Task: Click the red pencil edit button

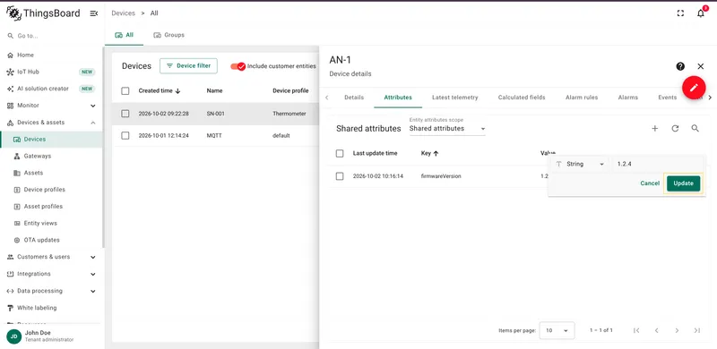Action: tap(694, 88)
